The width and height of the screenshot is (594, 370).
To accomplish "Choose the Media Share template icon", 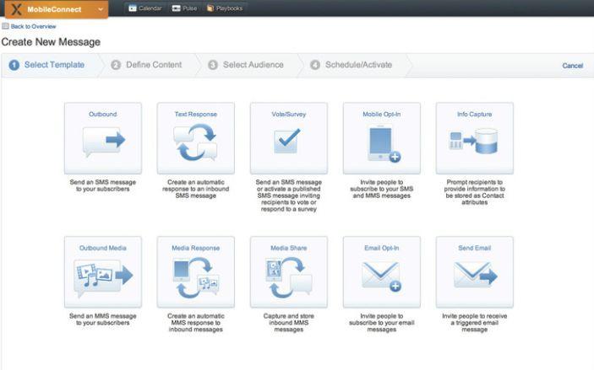I will click(289, 277).
